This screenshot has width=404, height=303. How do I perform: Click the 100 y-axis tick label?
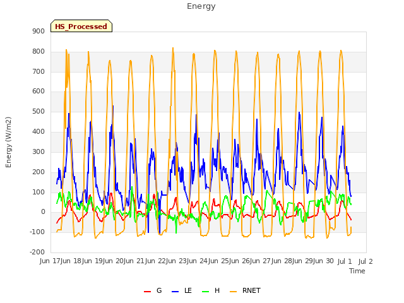[x=39, y=192]
